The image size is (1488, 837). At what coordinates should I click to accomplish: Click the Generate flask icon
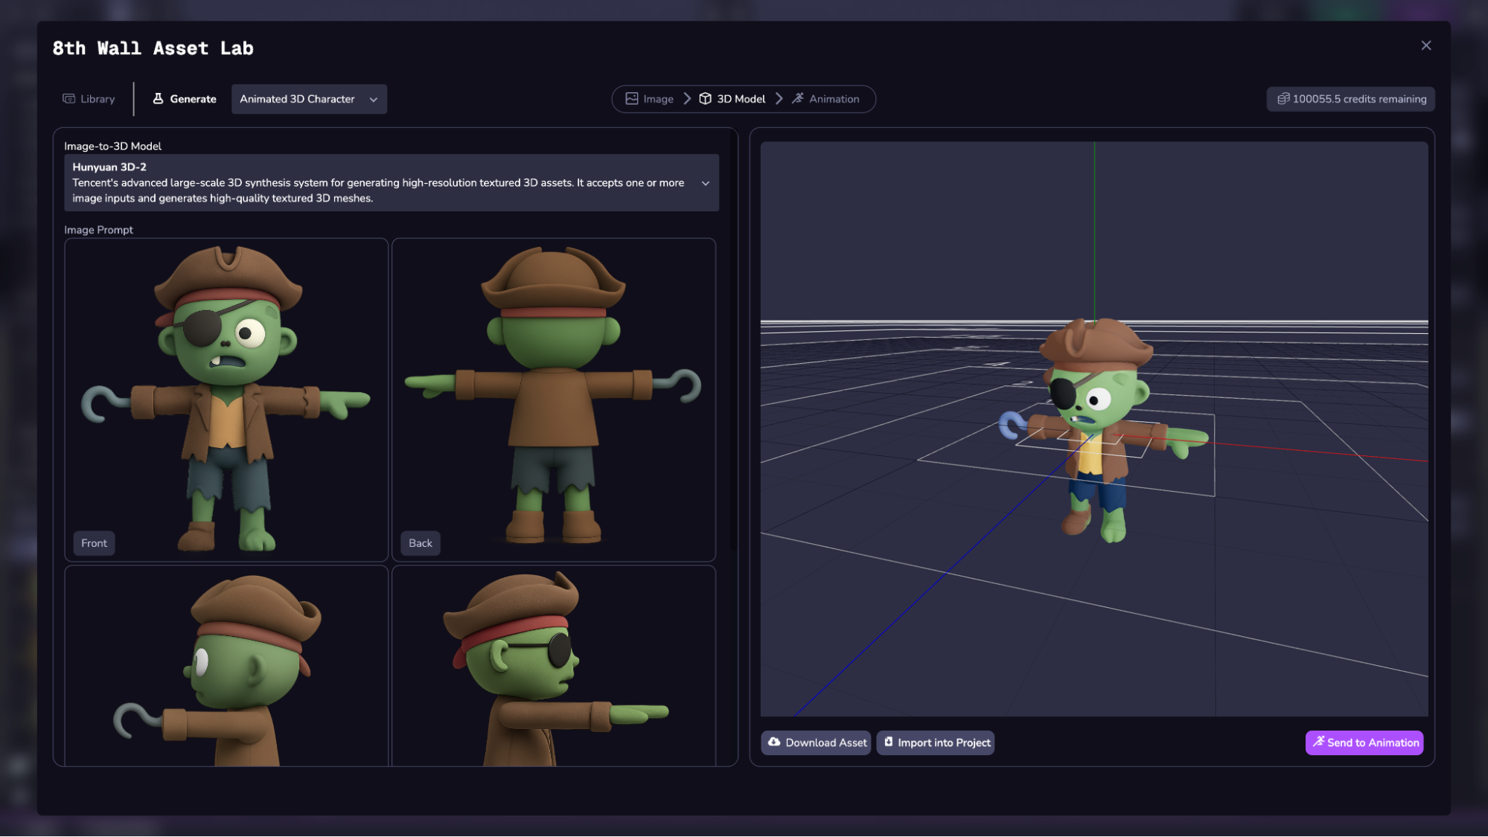(158, 99)
